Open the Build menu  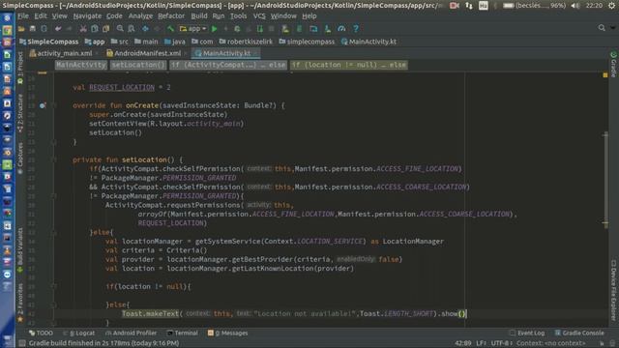point(199,16)
